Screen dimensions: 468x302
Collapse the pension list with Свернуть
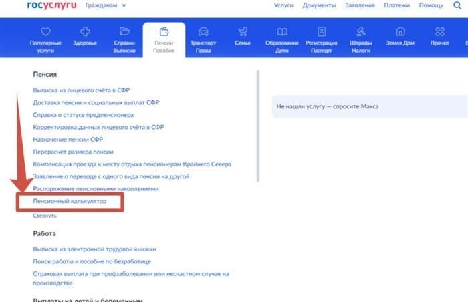pos(45,216)
